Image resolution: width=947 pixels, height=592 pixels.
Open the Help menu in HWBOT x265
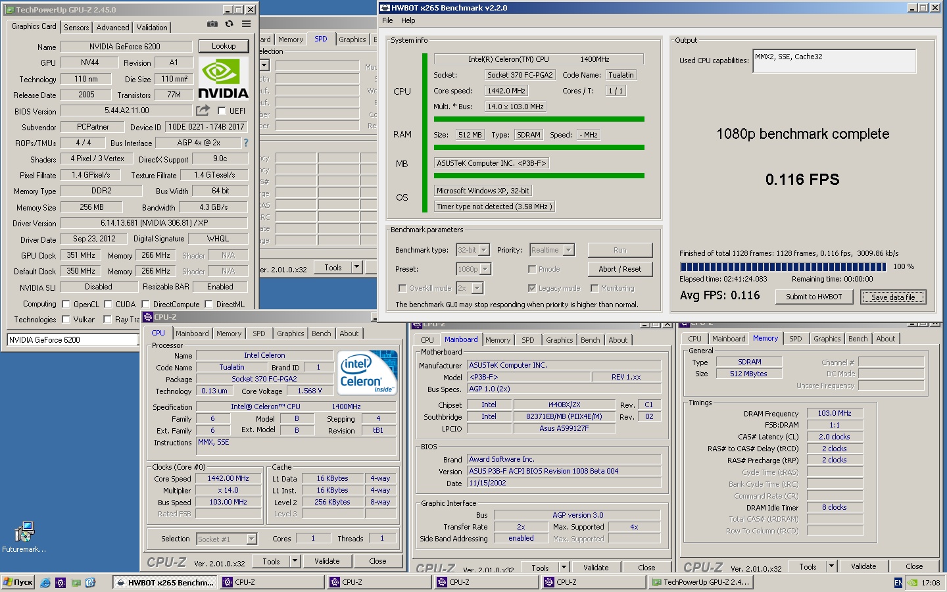(x=408, y=20)
